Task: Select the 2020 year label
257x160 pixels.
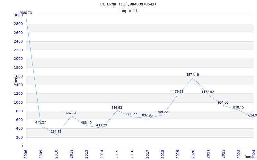Action: (193, 154)
